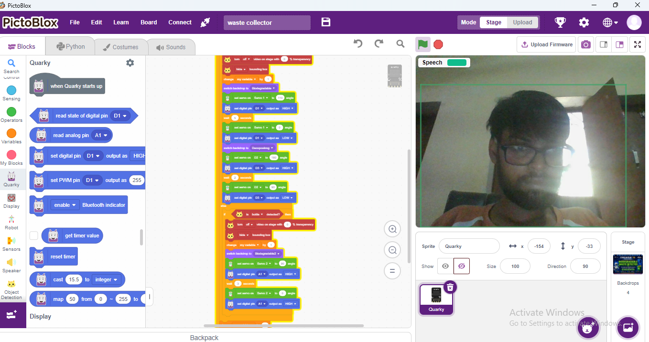Zoom in the script workspace
Image resolution: width=649 pixels, height=342 pixels.
tap(392, 229)
